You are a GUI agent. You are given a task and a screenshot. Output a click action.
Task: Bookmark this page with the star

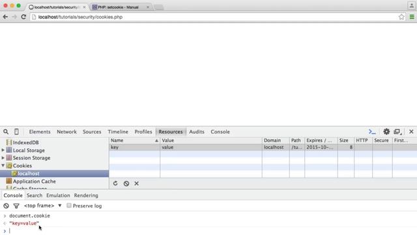coord(401,17)
